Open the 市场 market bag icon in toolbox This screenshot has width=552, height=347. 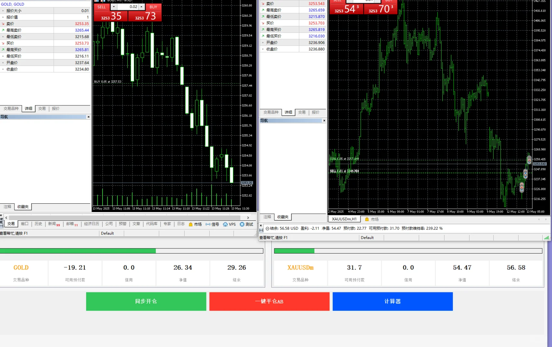point(195,224)
